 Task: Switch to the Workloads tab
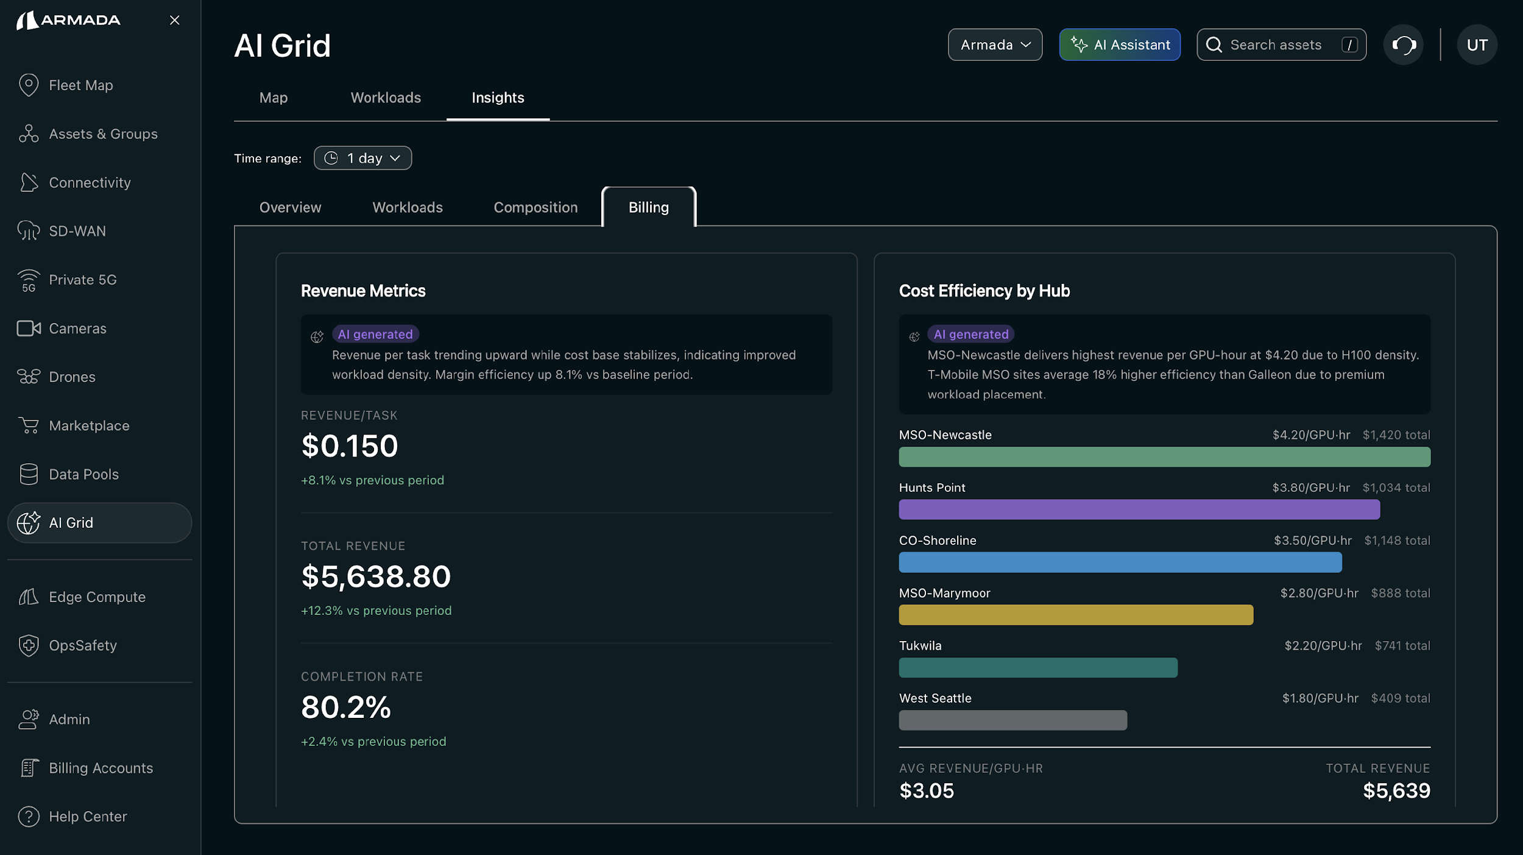385,98
